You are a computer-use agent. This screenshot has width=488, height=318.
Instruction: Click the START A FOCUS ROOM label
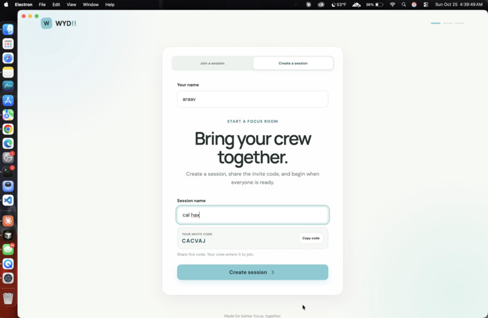[252, 122]
